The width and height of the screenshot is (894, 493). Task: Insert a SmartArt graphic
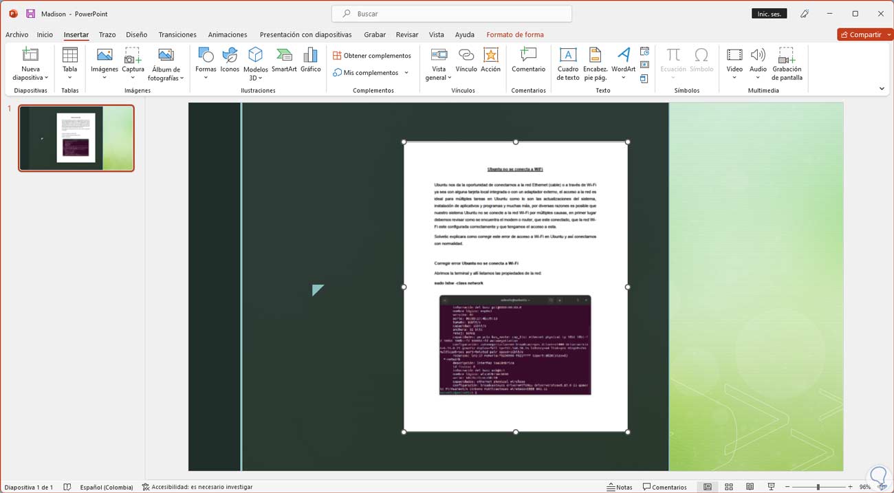click(284, 60)
